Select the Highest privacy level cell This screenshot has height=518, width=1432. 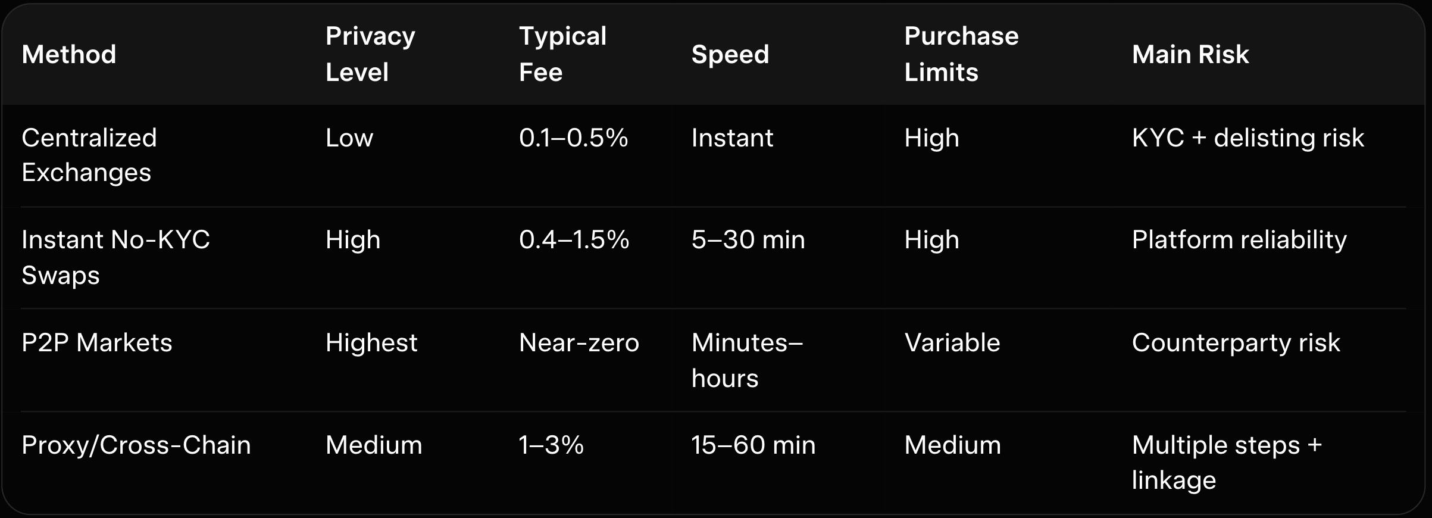click(371, 343)
